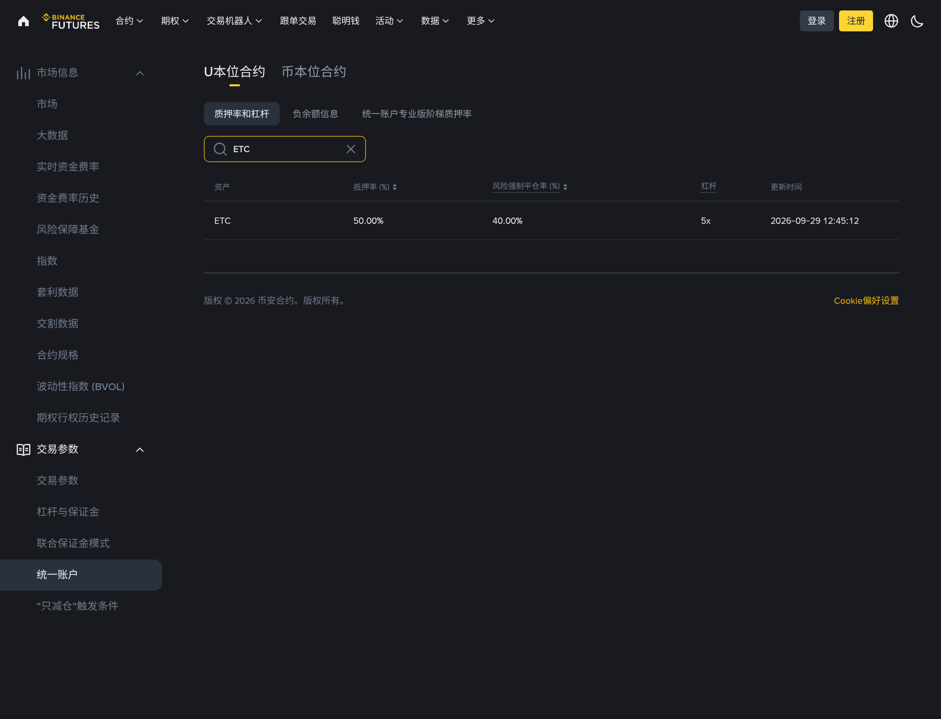The height and width of the screenshot is (719, 941).
Task: Open 合约规格 in the sidebar
Action: tap(58, 355)
